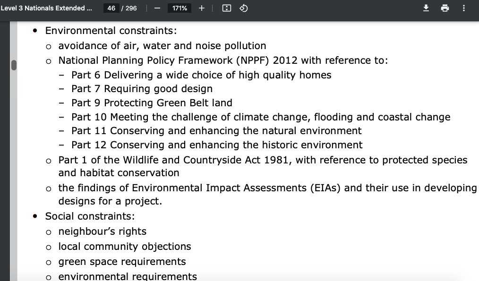The height and width of the screenshot is (281, 479).
Task: Print the PDF document
Action: (445, 8)
